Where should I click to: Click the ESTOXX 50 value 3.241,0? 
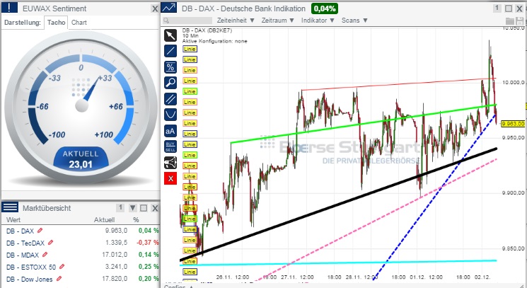point(116,267)
